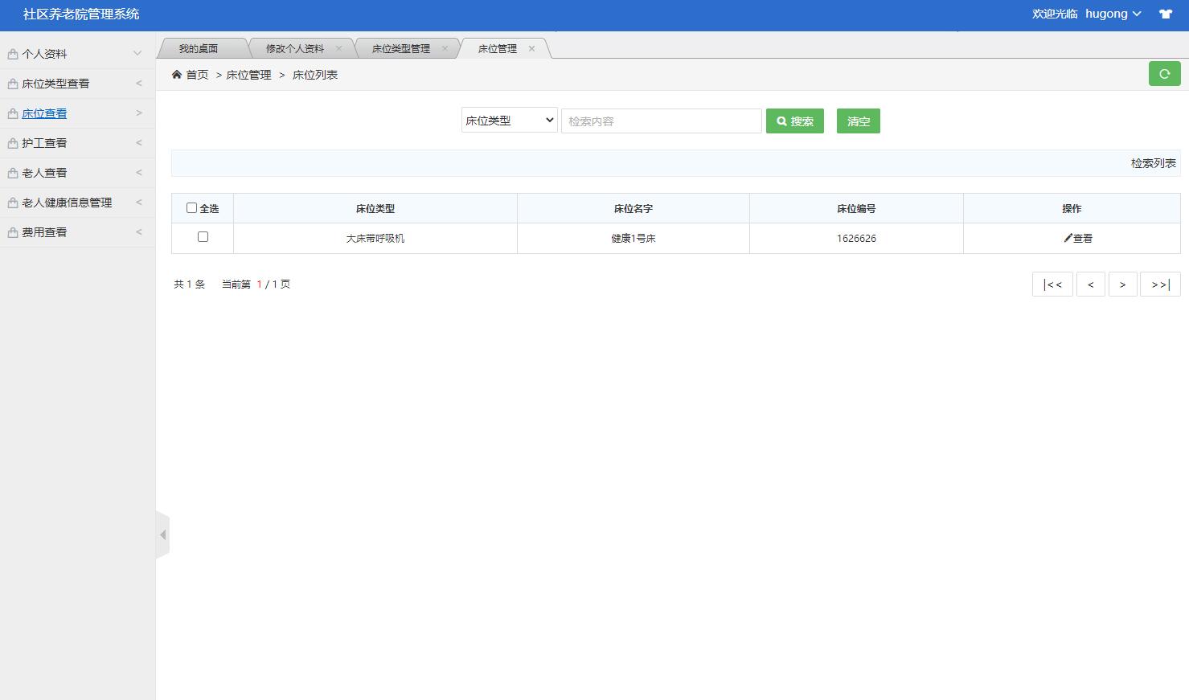Screen dimensions: 1189x700
Task: Check the row checkbox for 健康1号床
Action: 203,237
